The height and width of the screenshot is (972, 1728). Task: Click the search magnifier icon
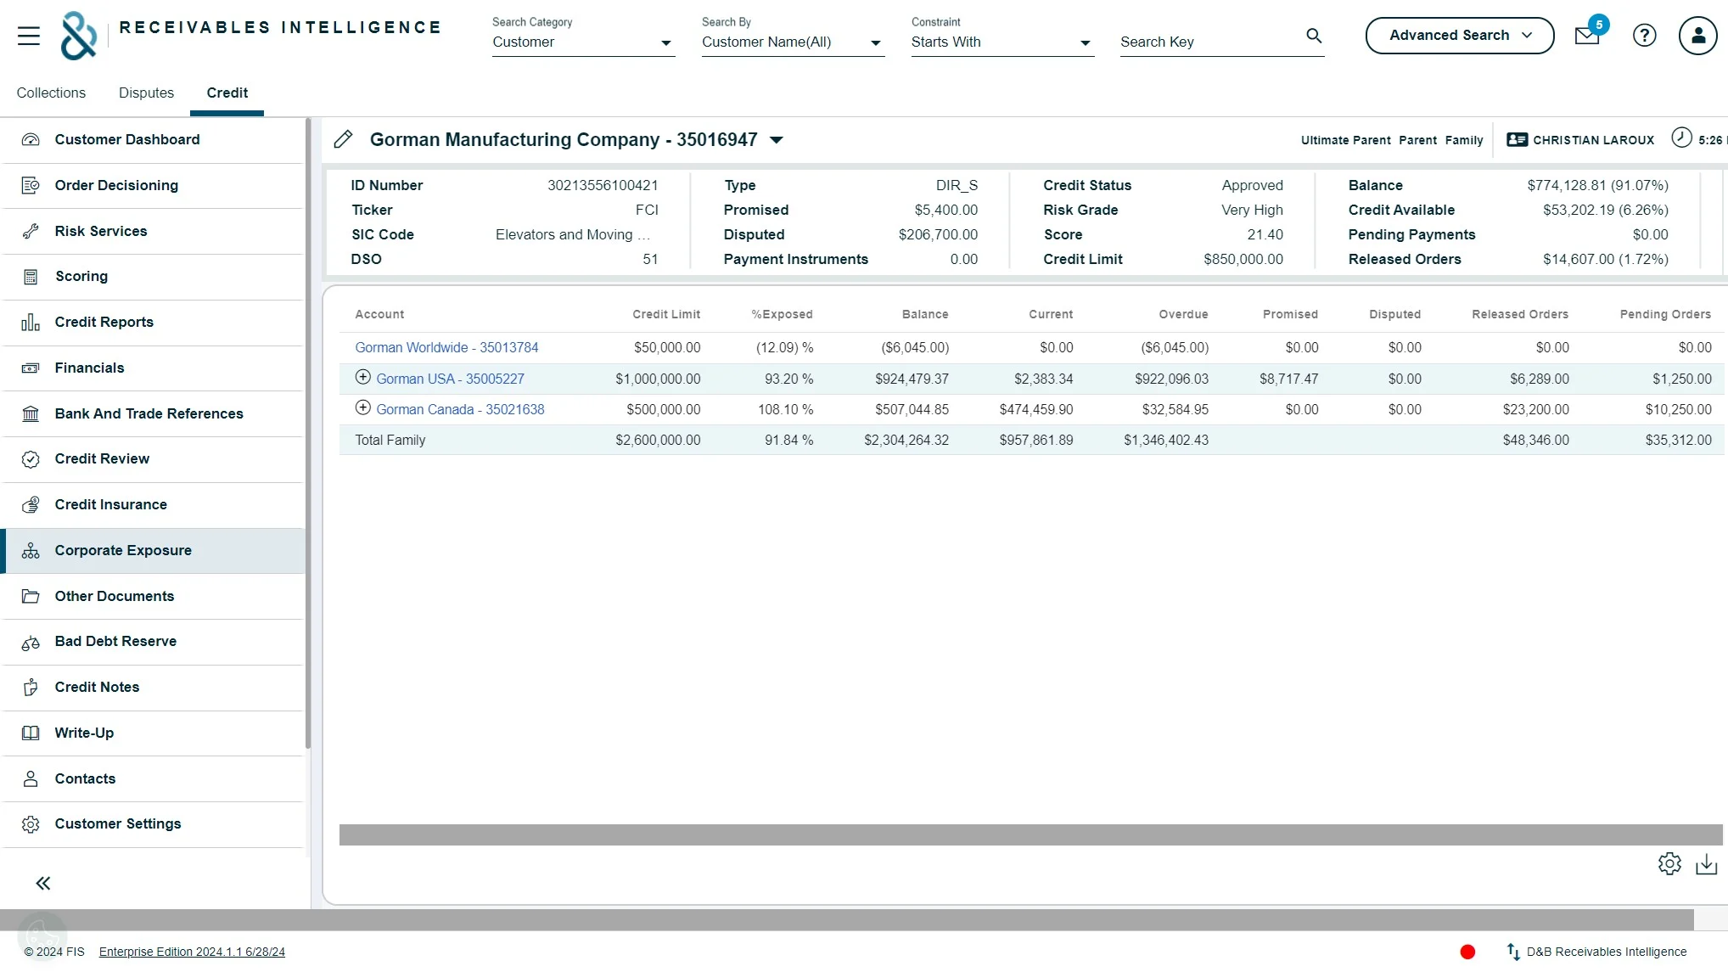[1314, 36]
